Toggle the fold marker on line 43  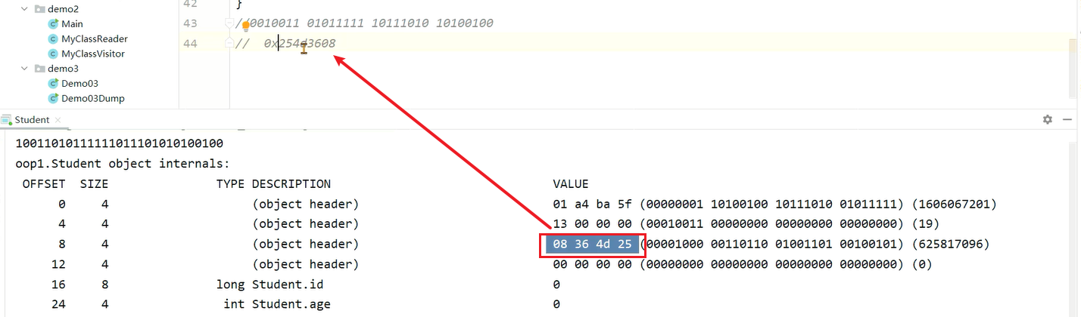[229, 23]
